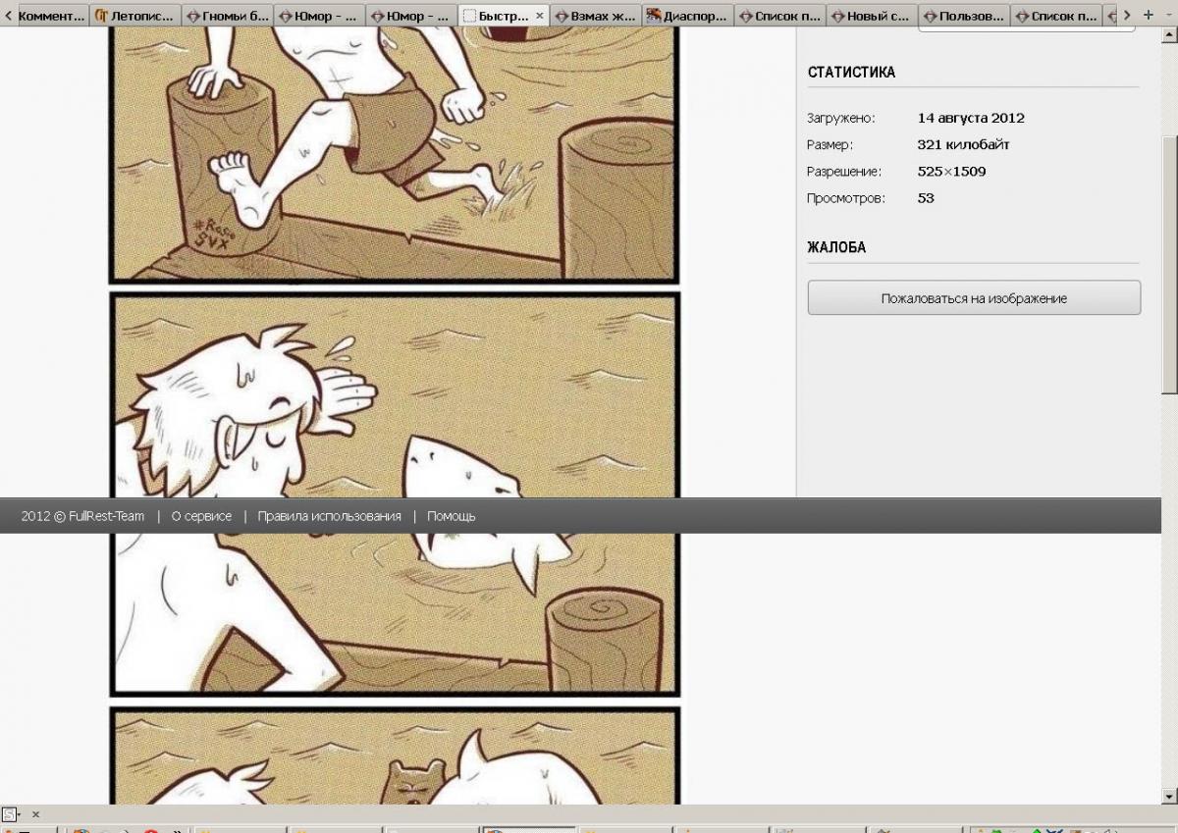Click the Просмотров: label

coord(845,198)
